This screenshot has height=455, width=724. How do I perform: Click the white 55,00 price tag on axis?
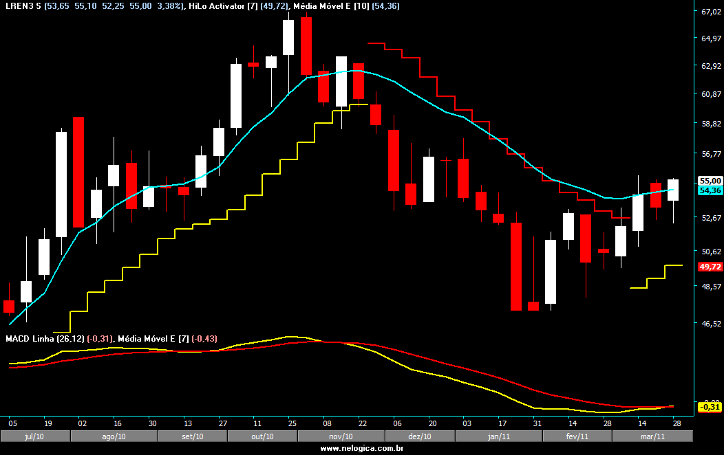[710, 181]
